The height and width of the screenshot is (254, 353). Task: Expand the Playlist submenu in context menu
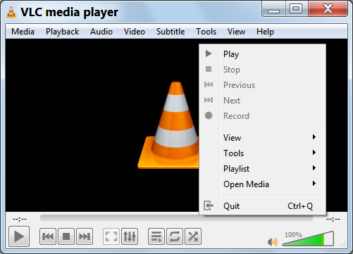262,168
